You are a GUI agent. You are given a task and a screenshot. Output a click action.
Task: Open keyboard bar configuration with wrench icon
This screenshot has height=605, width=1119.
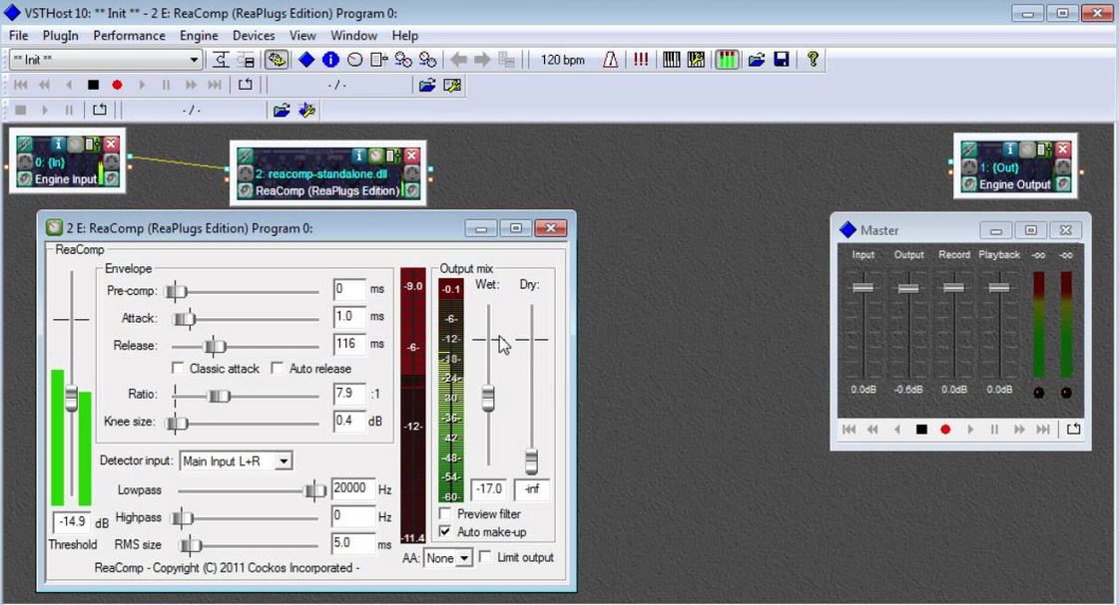pos(696,60)
